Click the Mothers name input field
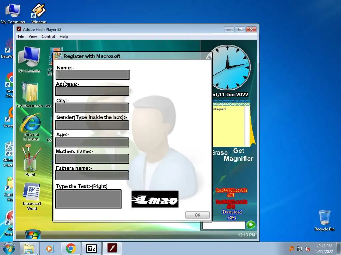 pos(92,159)
